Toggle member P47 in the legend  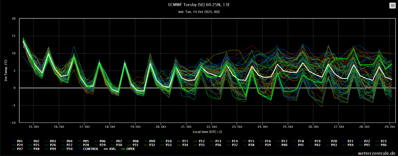pos(17,149)
